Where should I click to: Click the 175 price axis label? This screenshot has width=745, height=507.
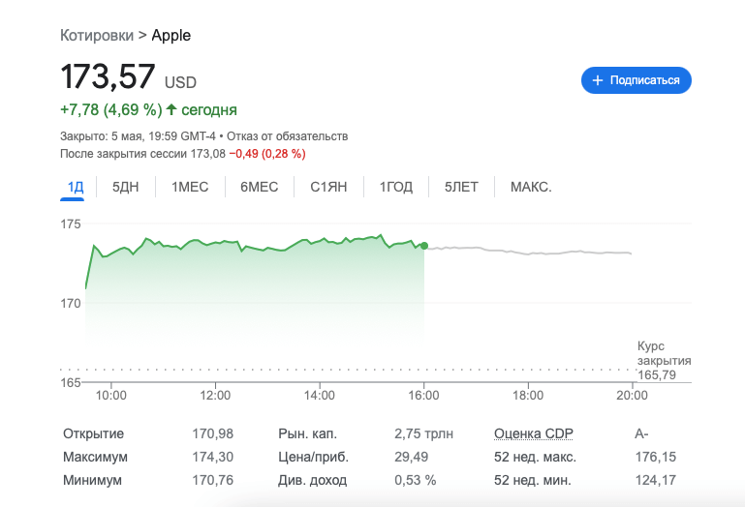(x=71, y=224)
